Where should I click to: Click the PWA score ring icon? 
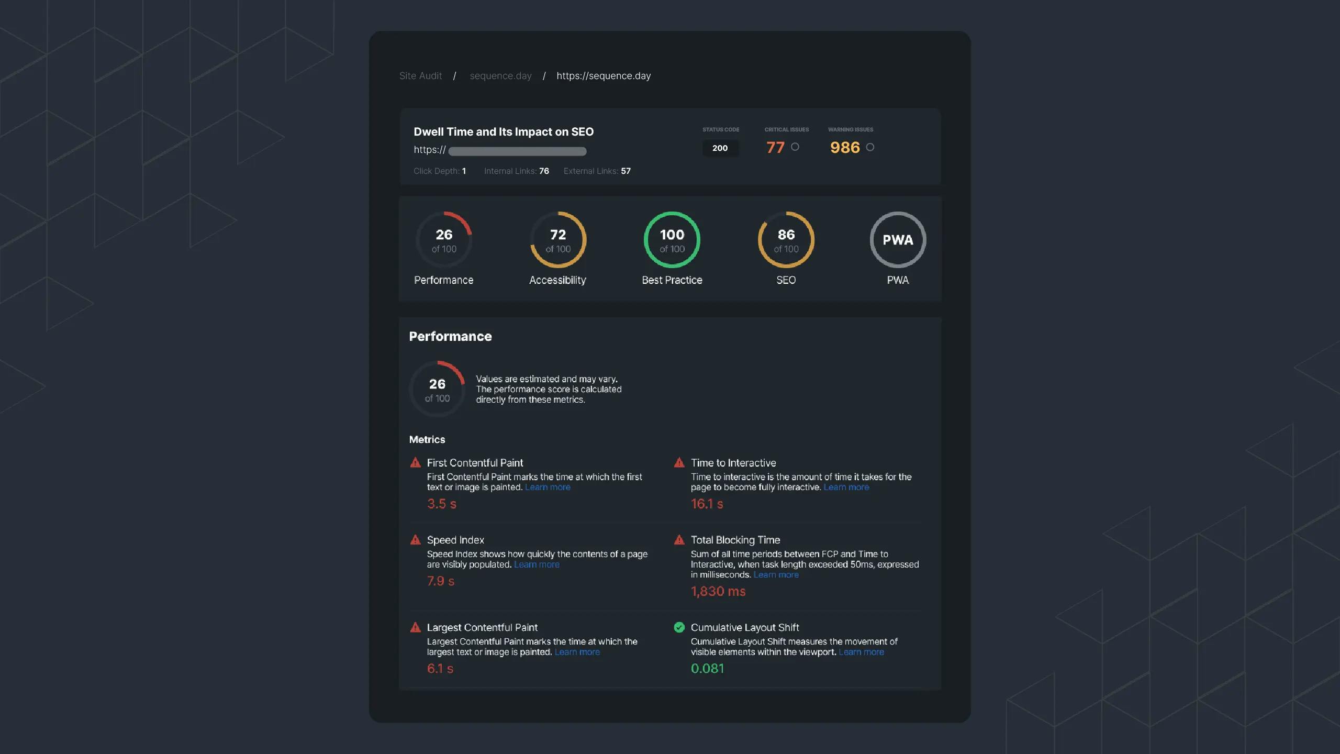(x=897, y=238)
